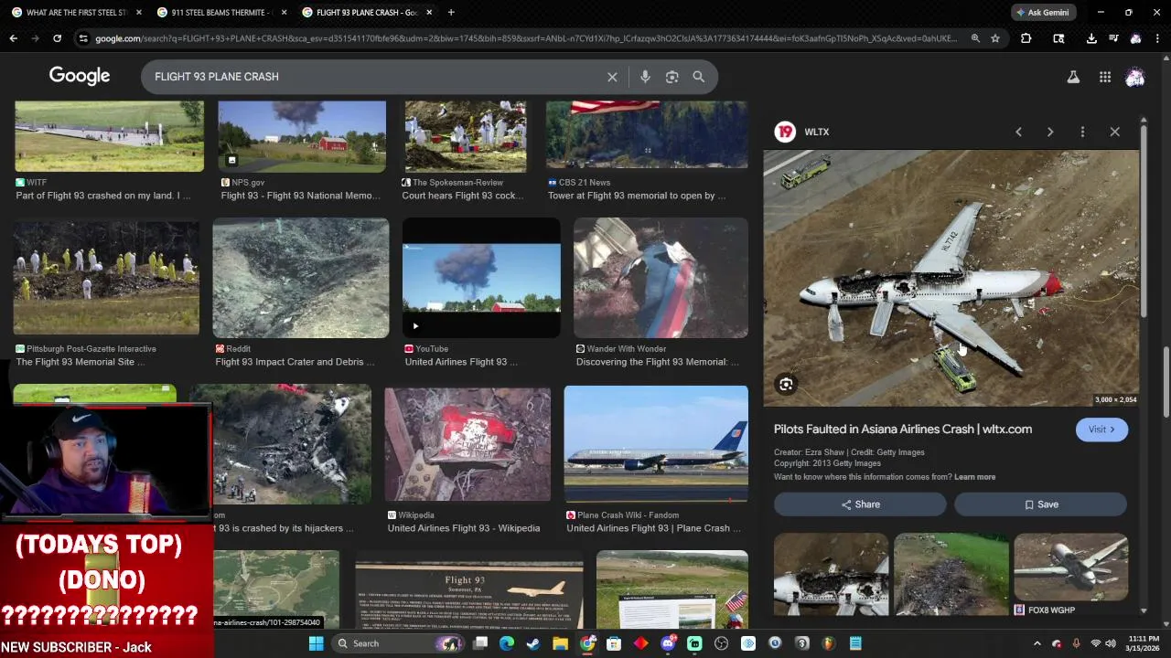Click the Google search text field

pos(375,77)
